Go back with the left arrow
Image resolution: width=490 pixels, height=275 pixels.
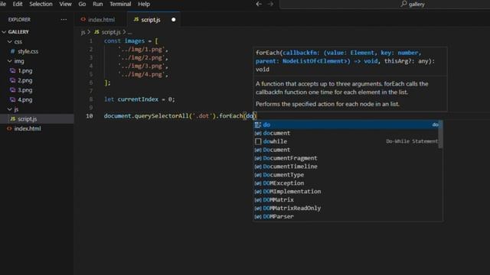click(x=259, y=4)
